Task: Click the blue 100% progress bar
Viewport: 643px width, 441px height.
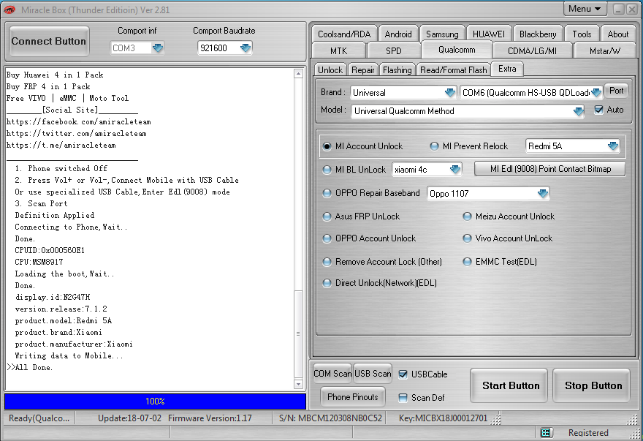Action: (155, 402)
